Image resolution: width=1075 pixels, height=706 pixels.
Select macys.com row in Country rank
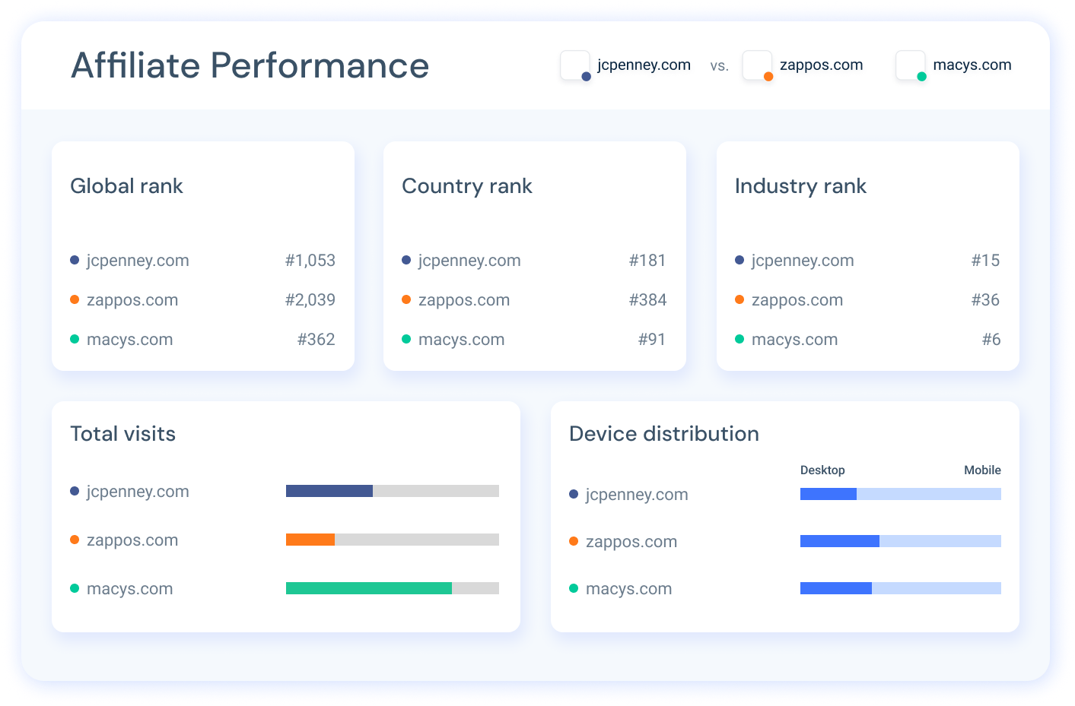pos(534,340)
